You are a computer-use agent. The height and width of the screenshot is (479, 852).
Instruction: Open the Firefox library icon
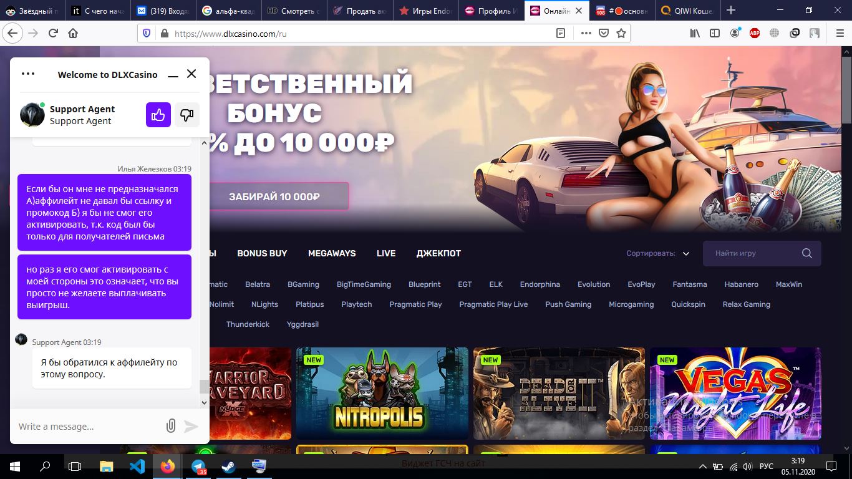(x=695, y=33)
